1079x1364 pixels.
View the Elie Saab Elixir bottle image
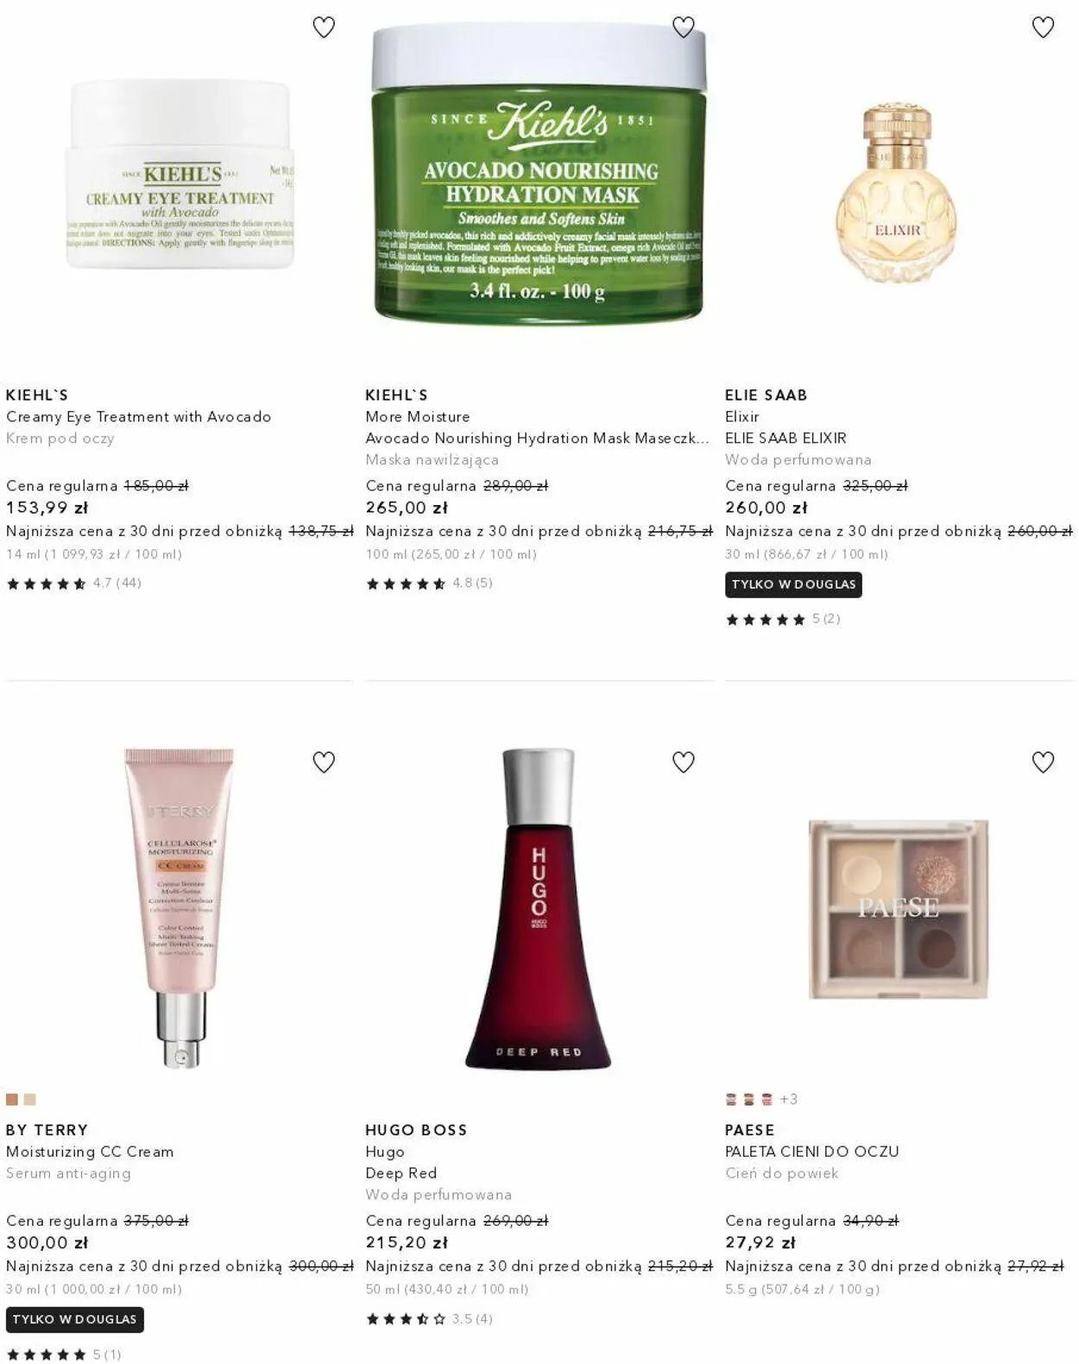pos(897,193)
